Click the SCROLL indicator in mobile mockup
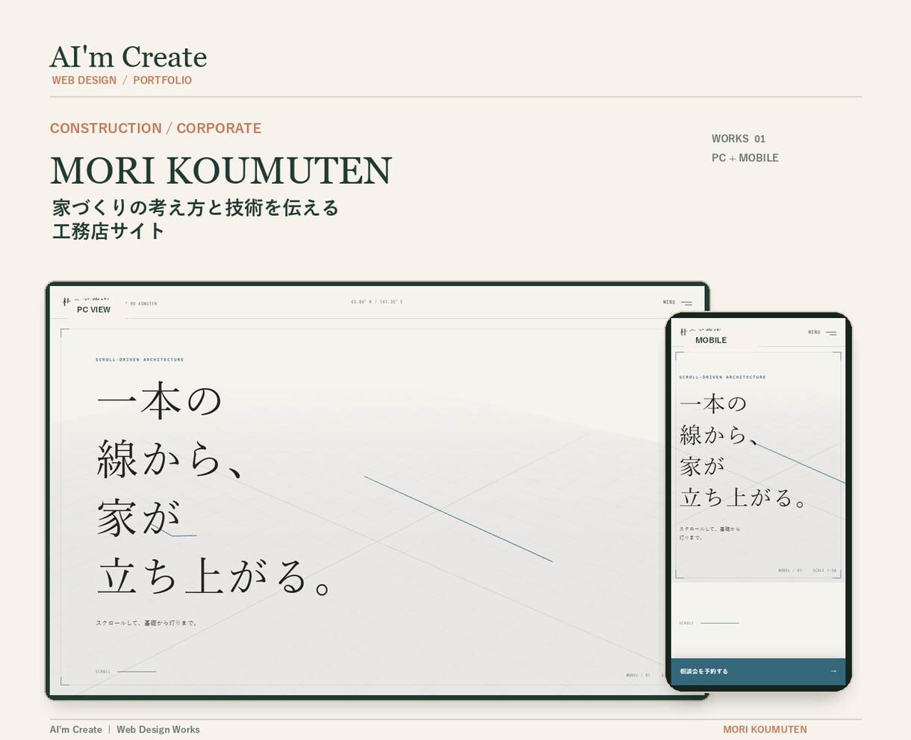Image resolution: width=911 pixels, height=740 pixels. 709,623
